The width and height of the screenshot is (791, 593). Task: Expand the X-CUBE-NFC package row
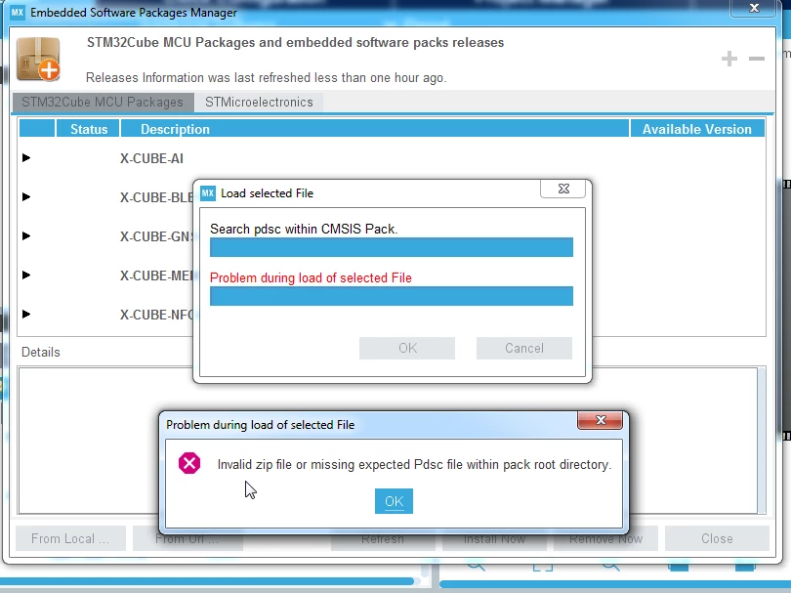[x=26, y=314]
